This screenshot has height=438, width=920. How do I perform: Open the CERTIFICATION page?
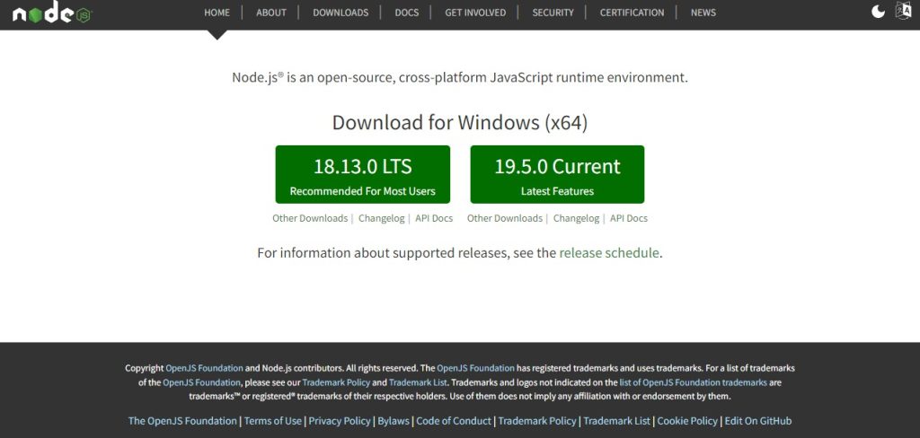coord(632,13)
